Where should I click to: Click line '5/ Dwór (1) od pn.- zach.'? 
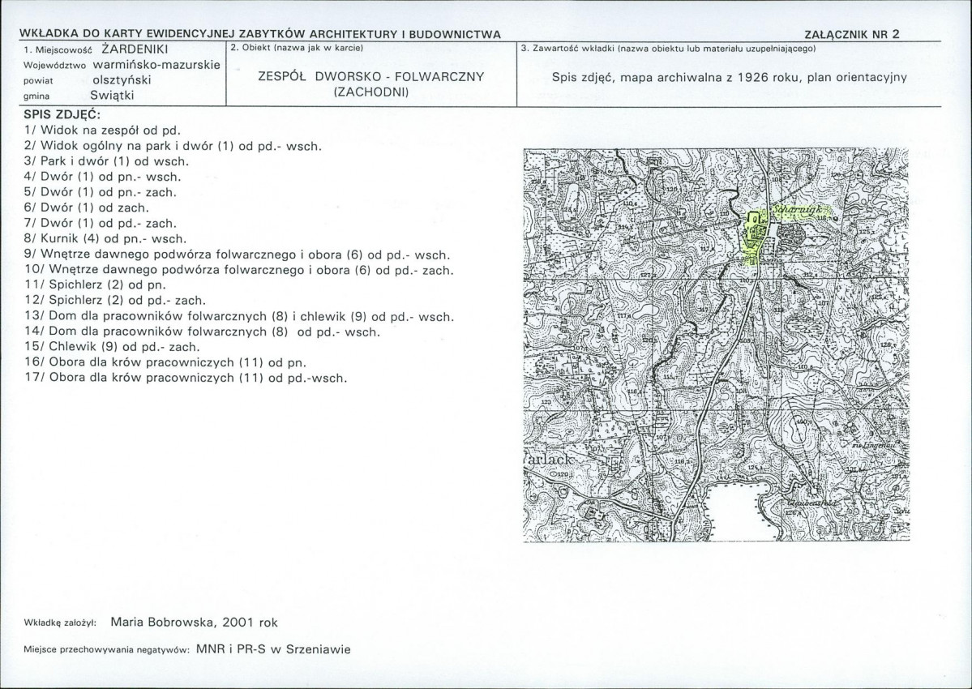[101, 192]
